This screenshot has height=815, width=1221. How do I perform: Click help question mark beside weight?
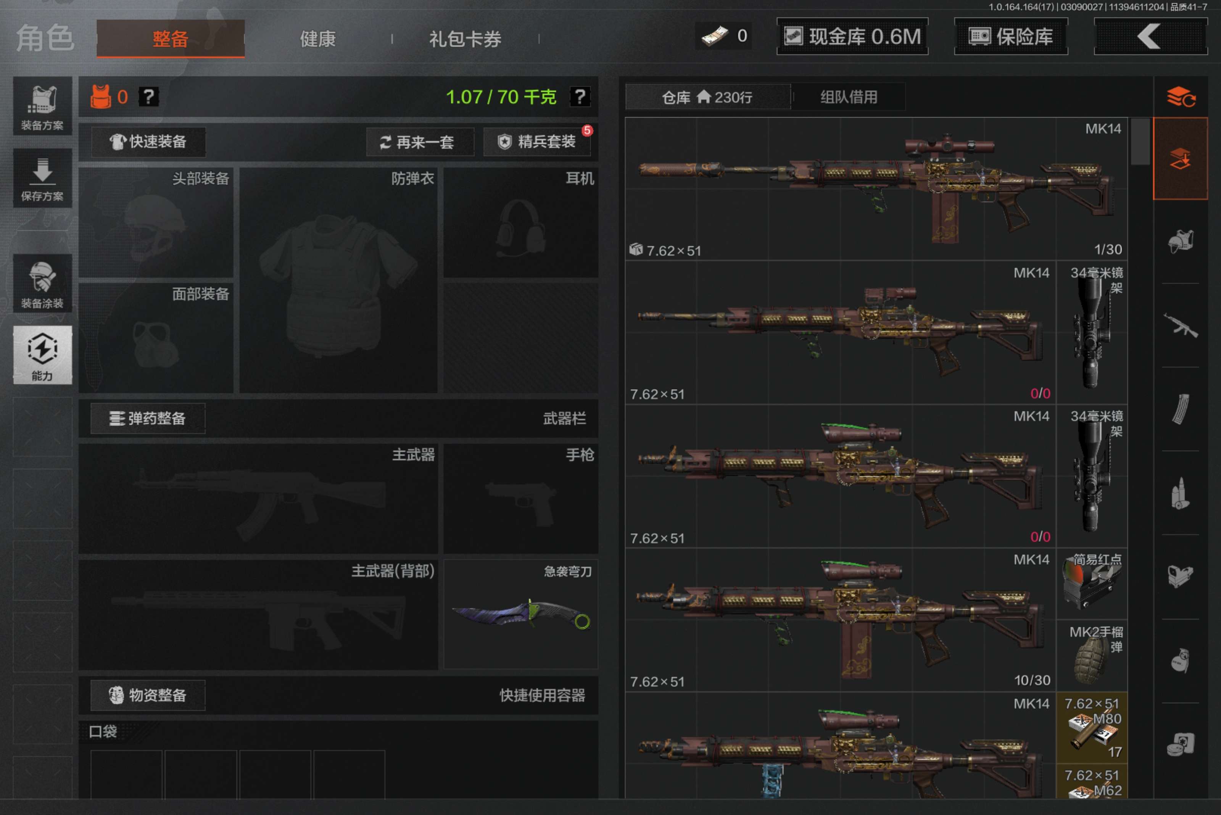coord(580,97)
